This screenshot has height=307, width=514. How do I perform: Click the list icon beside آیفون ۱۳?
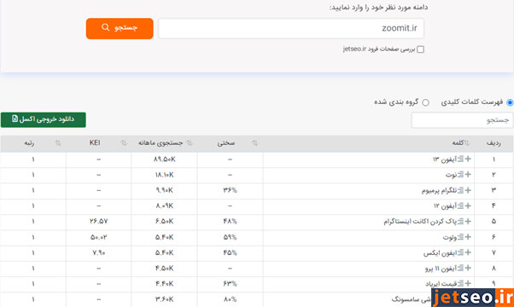click(460, 159)
